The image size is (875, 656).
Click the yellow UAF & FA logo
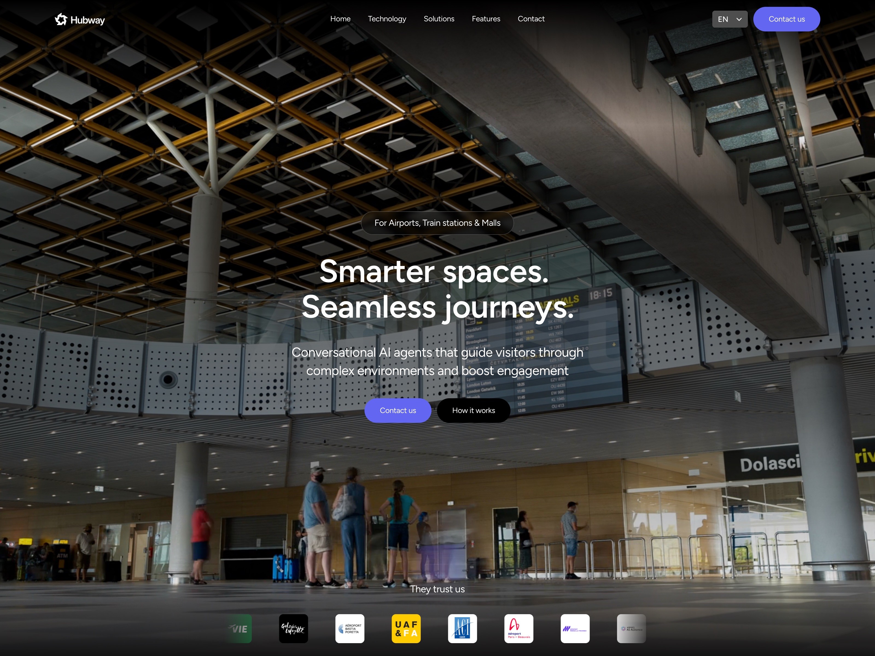coord(406,628)
